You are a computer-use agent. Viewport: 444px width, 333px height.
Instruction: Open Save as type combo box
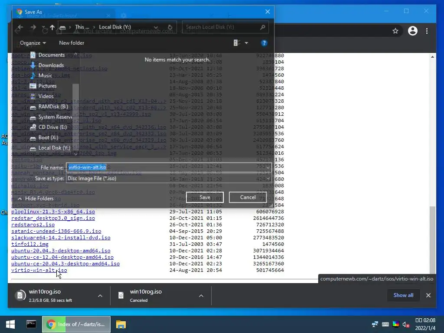(x=169, y=178)
